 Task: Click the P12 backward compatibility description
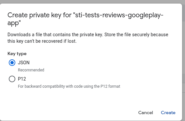pos(69,86)
